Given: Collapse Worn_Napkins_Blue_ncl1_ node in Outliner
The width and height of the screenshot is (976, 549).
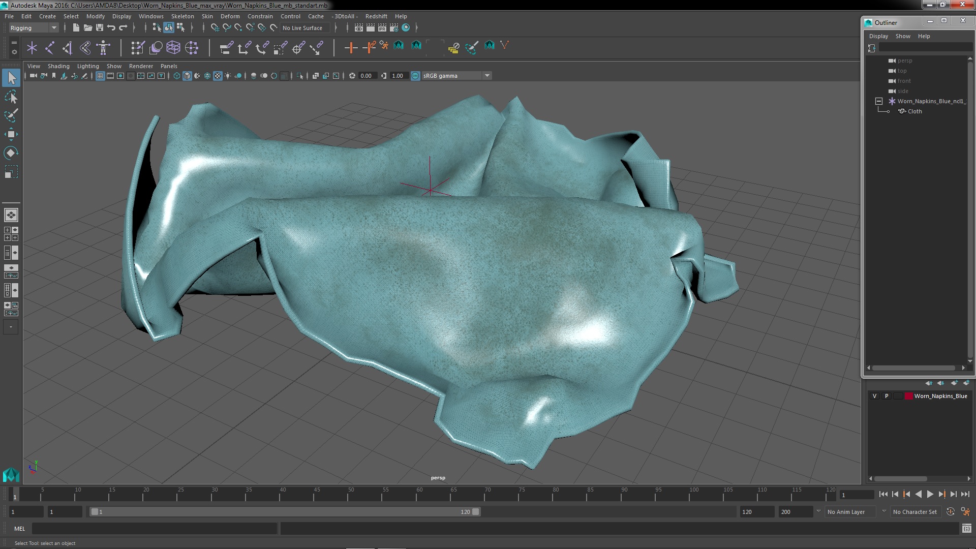Looking at the screenshot, I should point(878,101).
